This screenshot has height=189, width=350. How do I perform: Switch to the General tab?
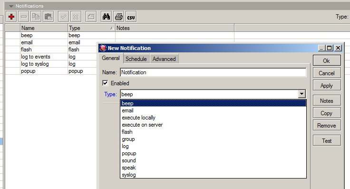[x=111, y=58]
